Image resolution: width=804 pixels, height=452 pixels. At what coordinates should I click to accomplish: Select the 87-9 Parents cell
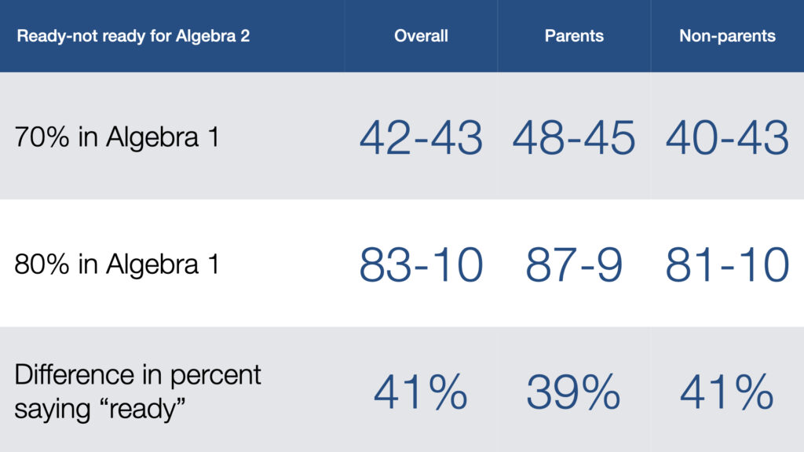point(574,264)
